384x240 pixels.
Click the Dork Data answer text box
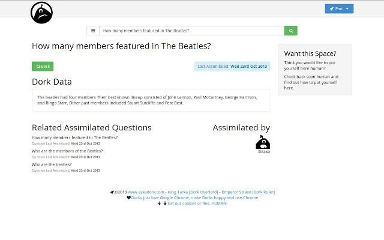pos(151,100)
